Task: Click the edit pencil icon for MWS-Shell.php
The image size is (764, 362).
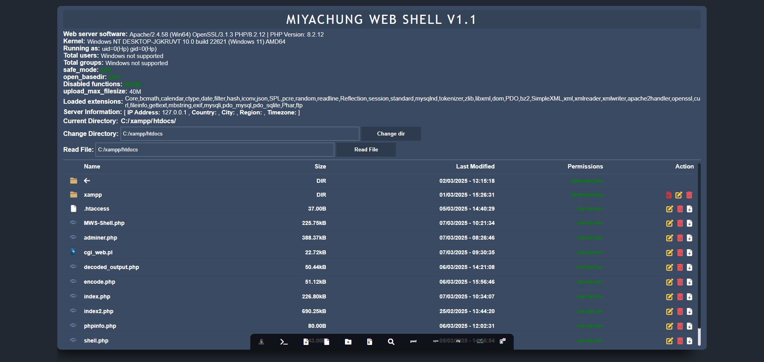Action: [x=670, y=223]
